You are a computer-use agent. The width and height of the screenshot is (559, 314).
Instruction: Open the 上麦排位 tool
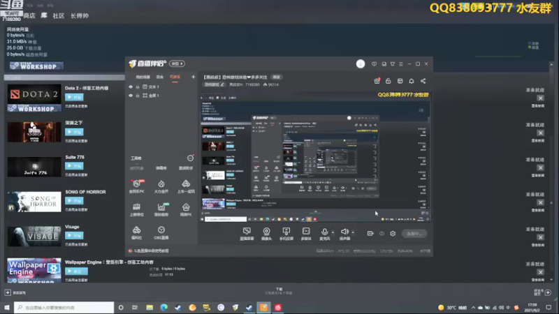tap(136, 210)
